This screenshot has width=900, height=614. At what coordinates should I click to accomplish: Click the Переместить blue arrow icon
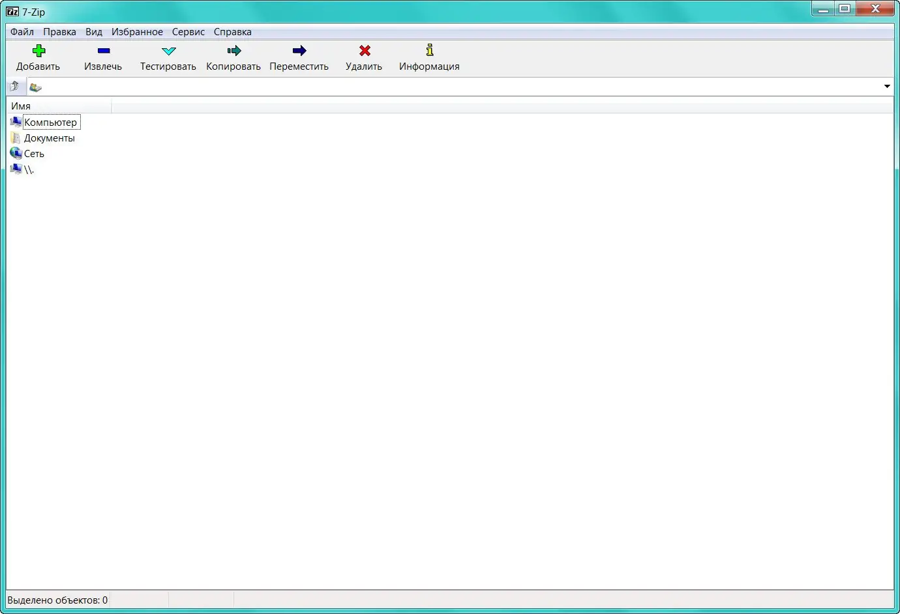(299, 51)
